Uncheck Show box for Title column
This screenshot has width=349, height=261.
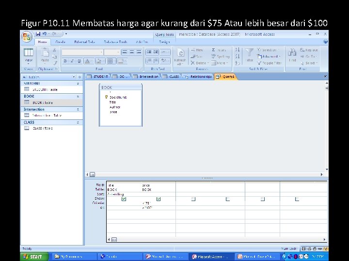124,199
